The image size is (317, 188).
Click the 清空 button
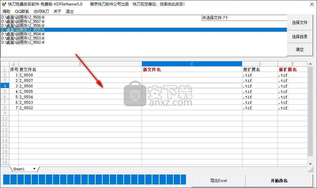[300, 49]
